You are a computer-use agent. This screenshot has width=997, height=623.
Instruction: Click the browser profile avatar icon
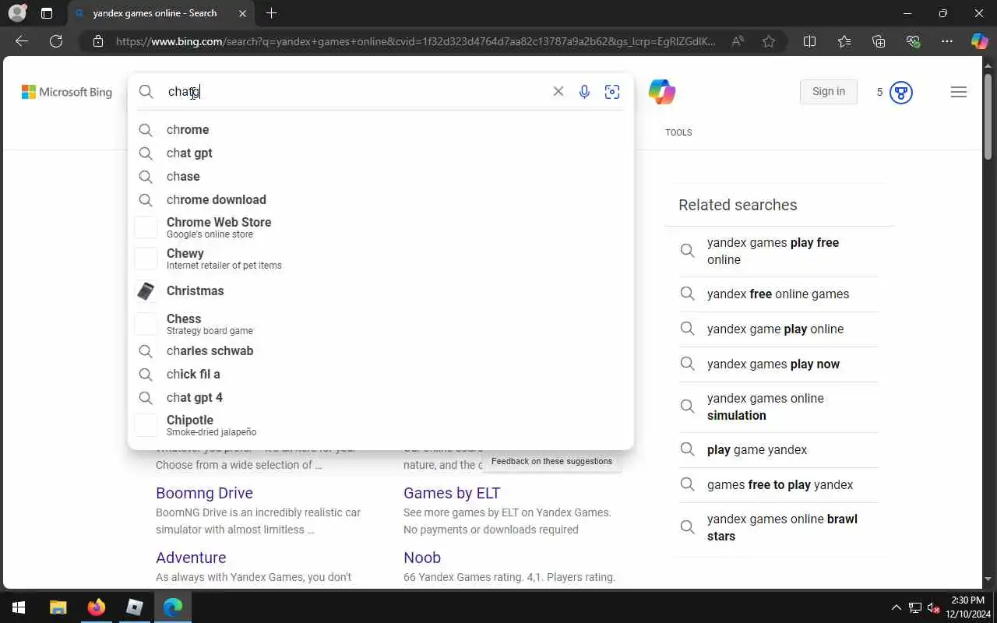point(16,13)
